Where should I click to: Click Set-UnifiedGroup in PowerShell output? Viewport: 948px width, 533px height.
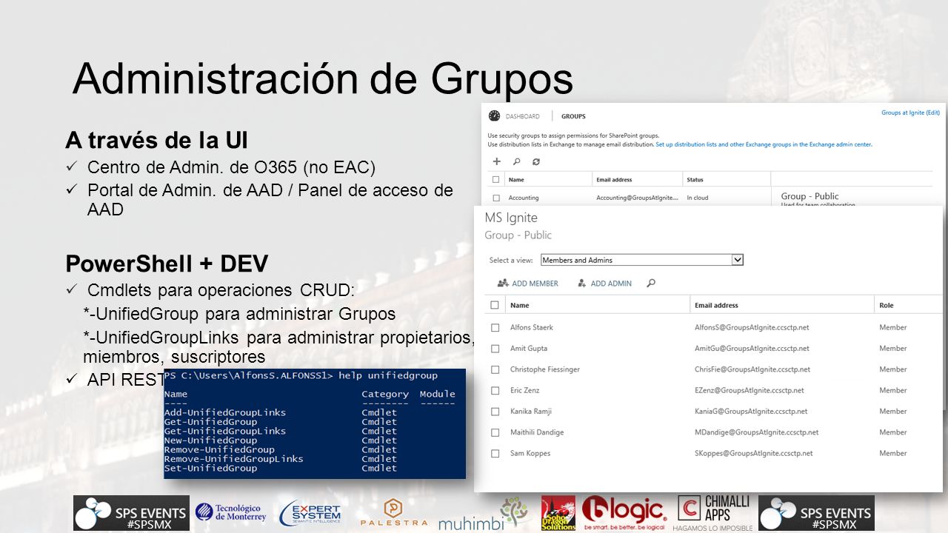(211, 469)
